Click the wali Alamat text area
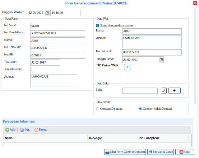 (x=152, y=42)
